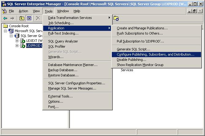Screen dimensions: 205x136
Task: Click the Tools menu
Action: pos(49,11)
